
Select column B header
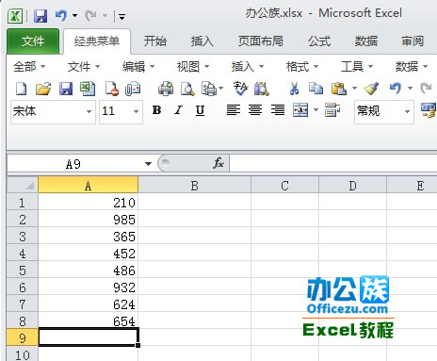pos(194,186)
